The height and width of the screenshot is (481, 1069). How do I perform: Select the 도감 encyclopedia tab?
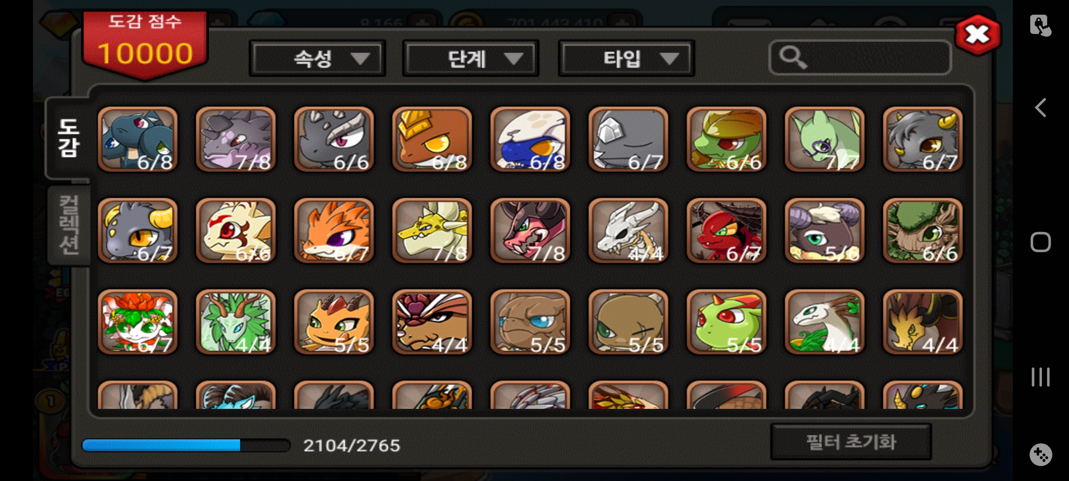(x=69, y=138)
